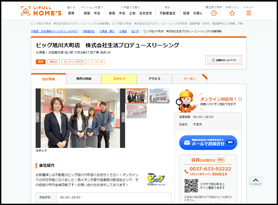Follow 北海道・東北 breadcrumb link
Viewport: 278px width, 205px height.
(107, 31)
